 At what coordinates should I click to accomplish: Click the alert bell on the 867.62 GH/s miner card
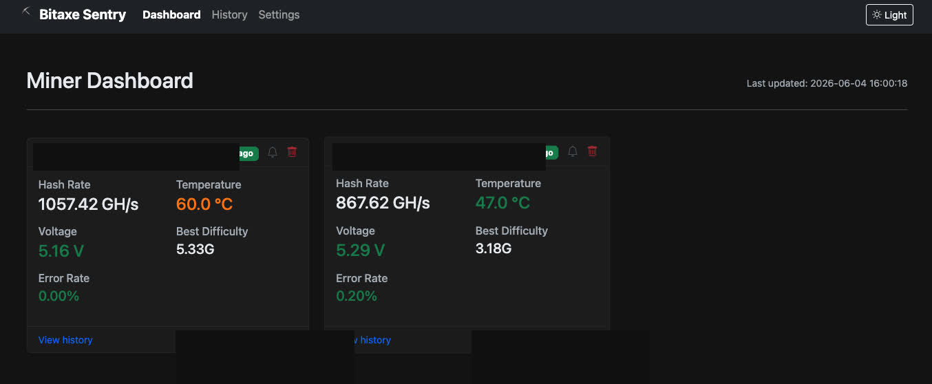click(573, 151)
